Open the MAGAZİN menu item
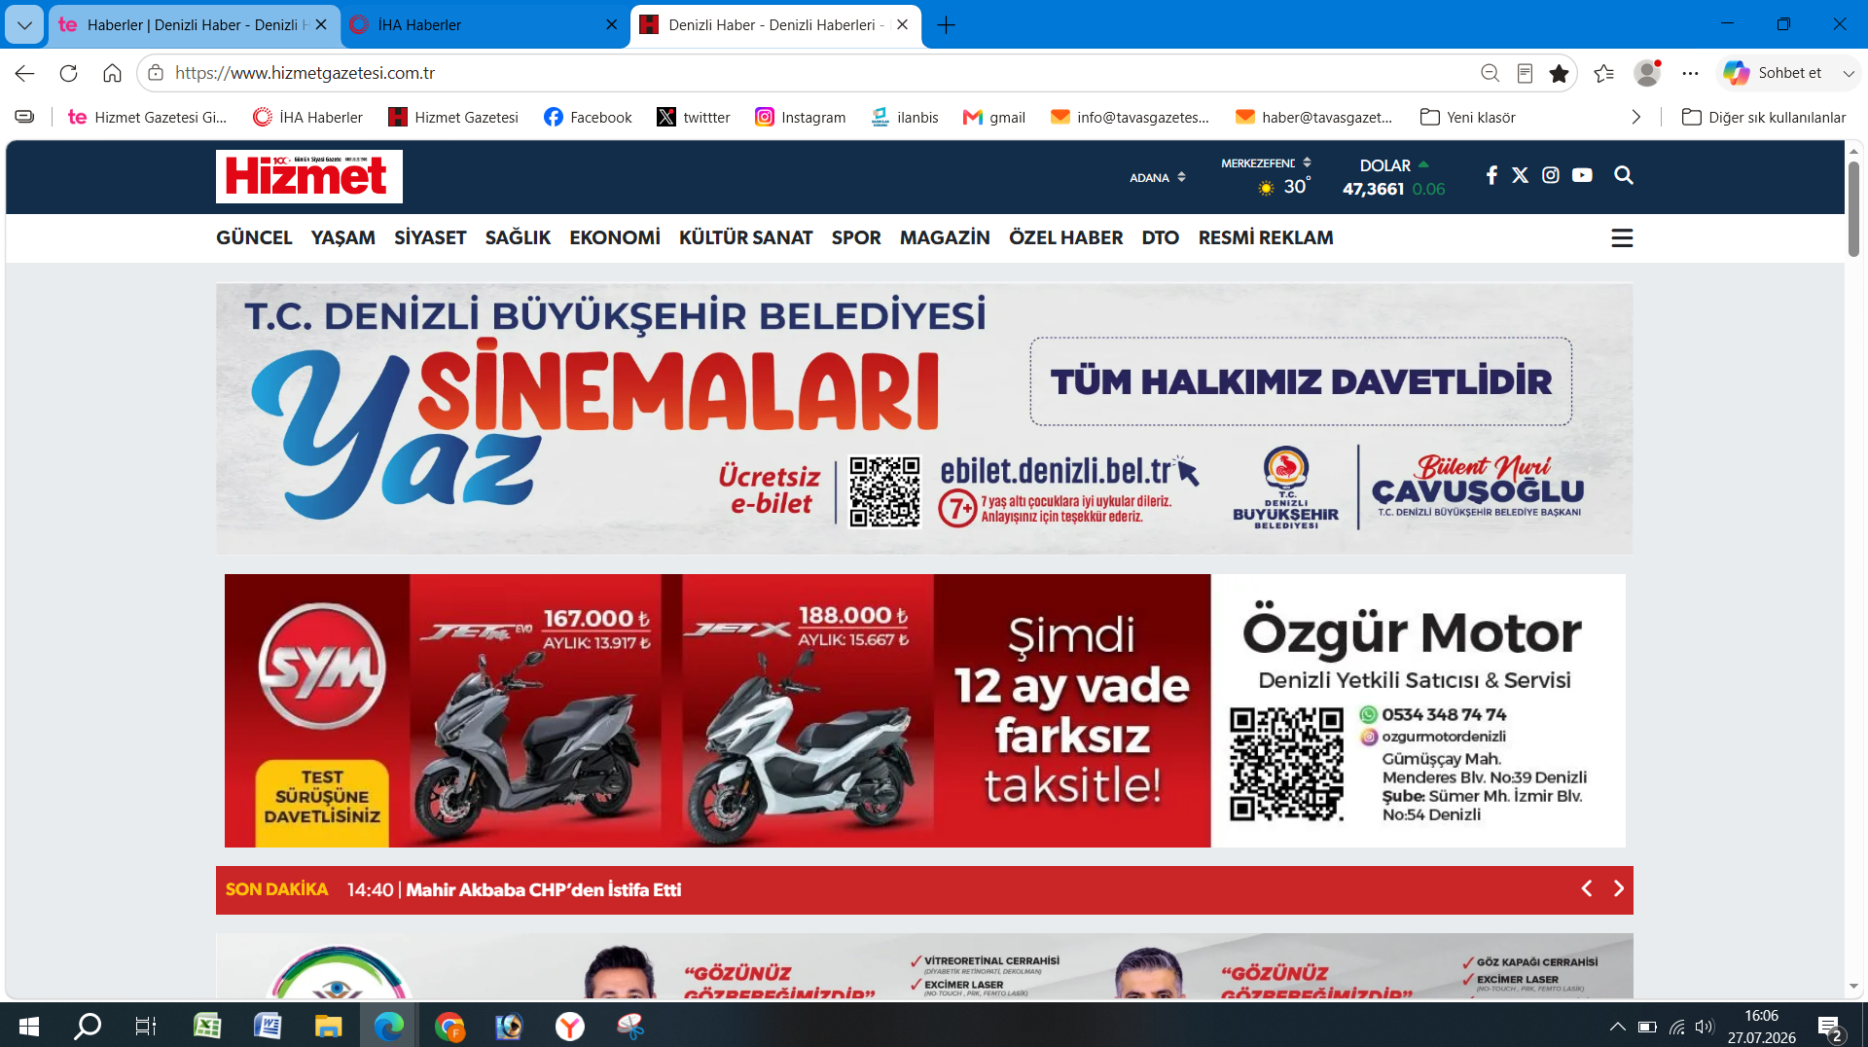 [945, 238]
